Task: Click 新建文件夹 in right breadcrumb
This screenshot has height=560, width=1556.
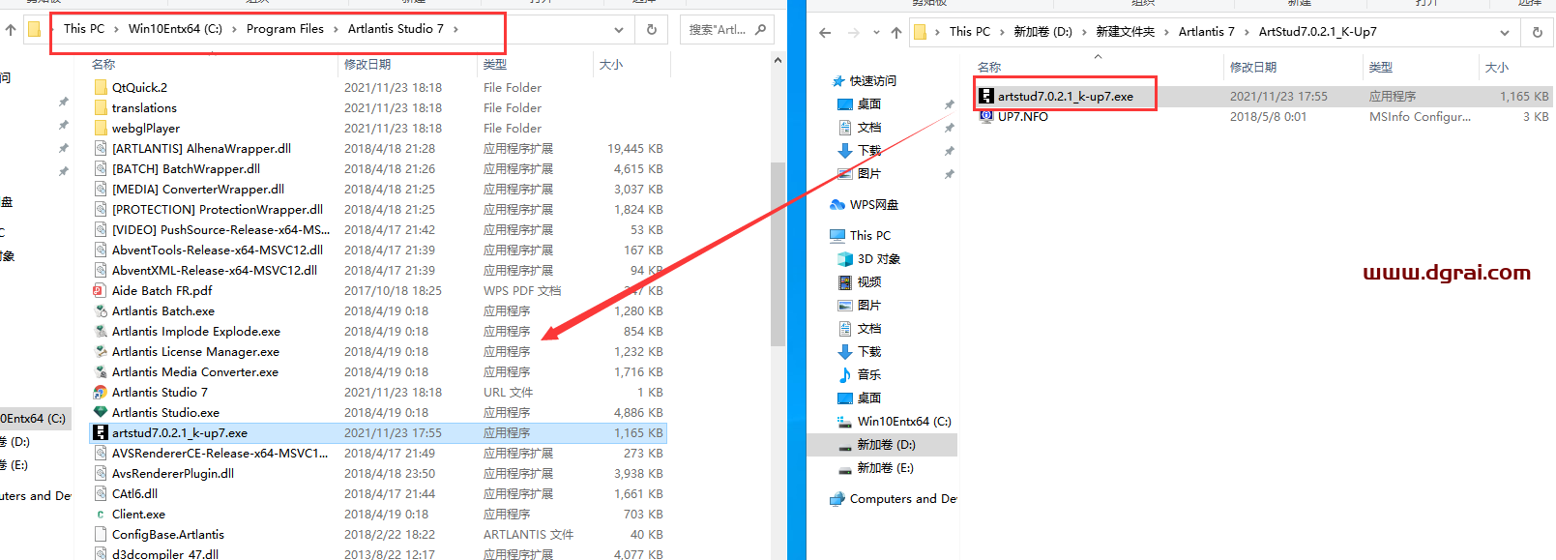Action: tap(1125, 32)
